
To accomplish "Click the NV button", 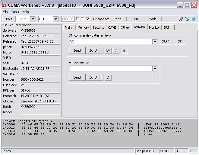I will 108,51.
